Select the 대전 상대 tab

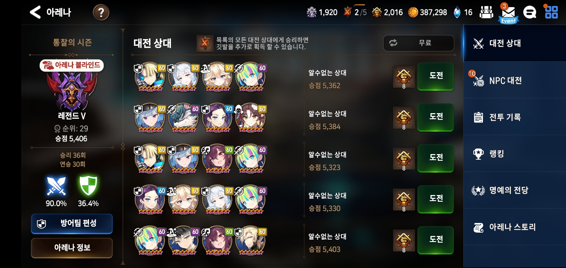(x=515, y=43)
